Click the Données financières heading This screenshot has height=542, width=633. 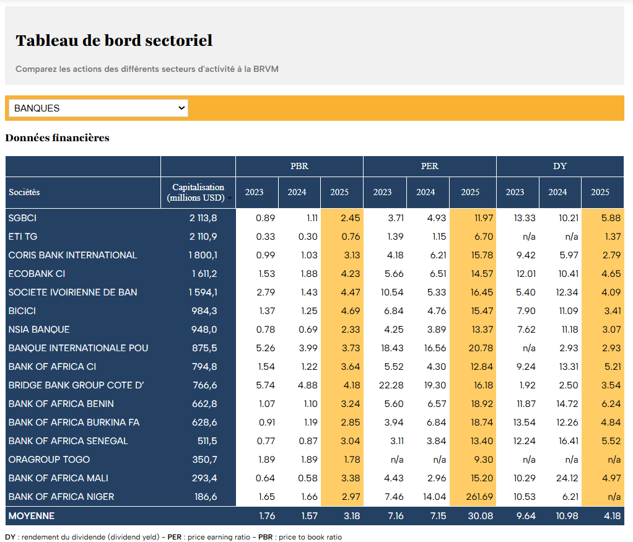tap(58, 138)
